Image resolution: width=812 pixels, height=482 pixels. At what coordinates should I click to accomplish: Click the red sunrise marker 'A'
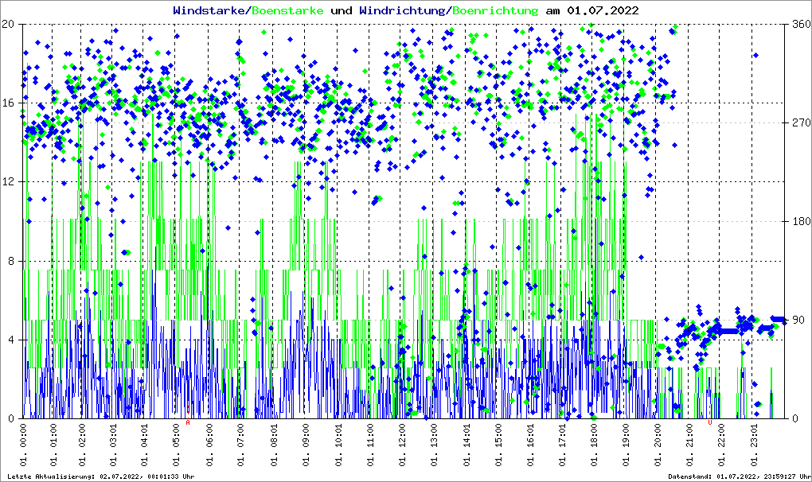click(188, 423)
